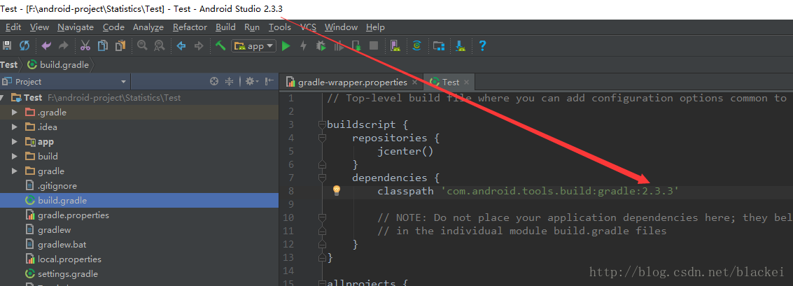Fold the buildscript code block
Screen dimensions: 793x286
point(321,124)
